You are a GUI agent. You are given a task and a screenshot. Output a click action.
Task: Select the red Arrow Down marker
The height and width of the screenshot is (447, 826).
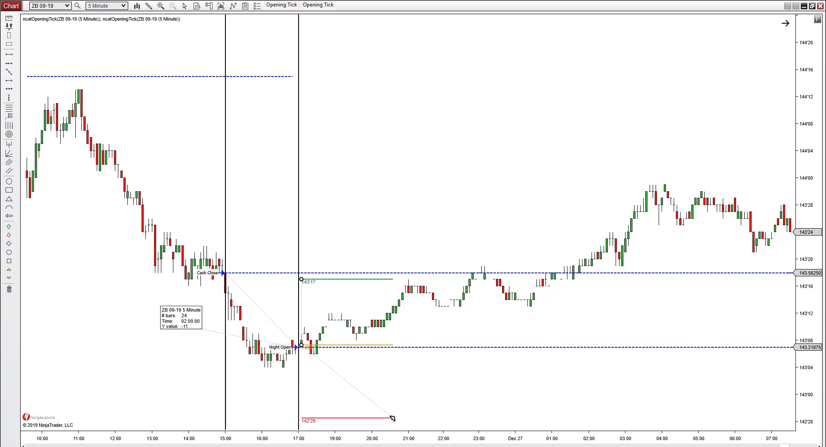[9, 235]
